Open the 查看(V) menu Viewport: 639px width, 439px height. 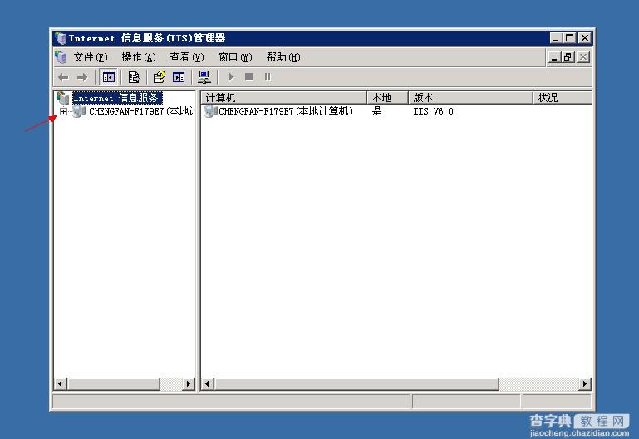coord(187,57)
